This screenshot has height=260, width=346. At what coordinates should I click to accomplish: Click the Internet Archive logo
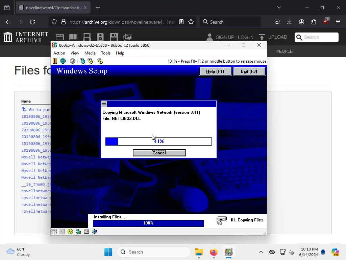(26, 37)
